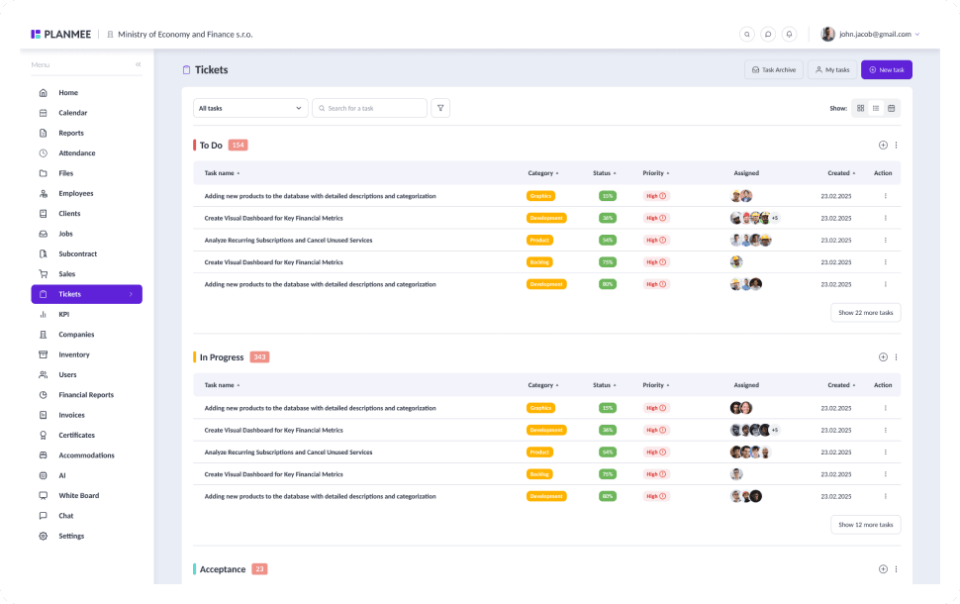
Task: Collapse the sidebar menu with double chevron
Action: (x=139, y=64)
